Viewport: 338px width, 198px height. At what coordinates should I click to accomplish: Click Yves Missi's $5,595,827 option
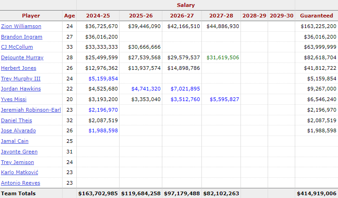click(x=224, y=99)
